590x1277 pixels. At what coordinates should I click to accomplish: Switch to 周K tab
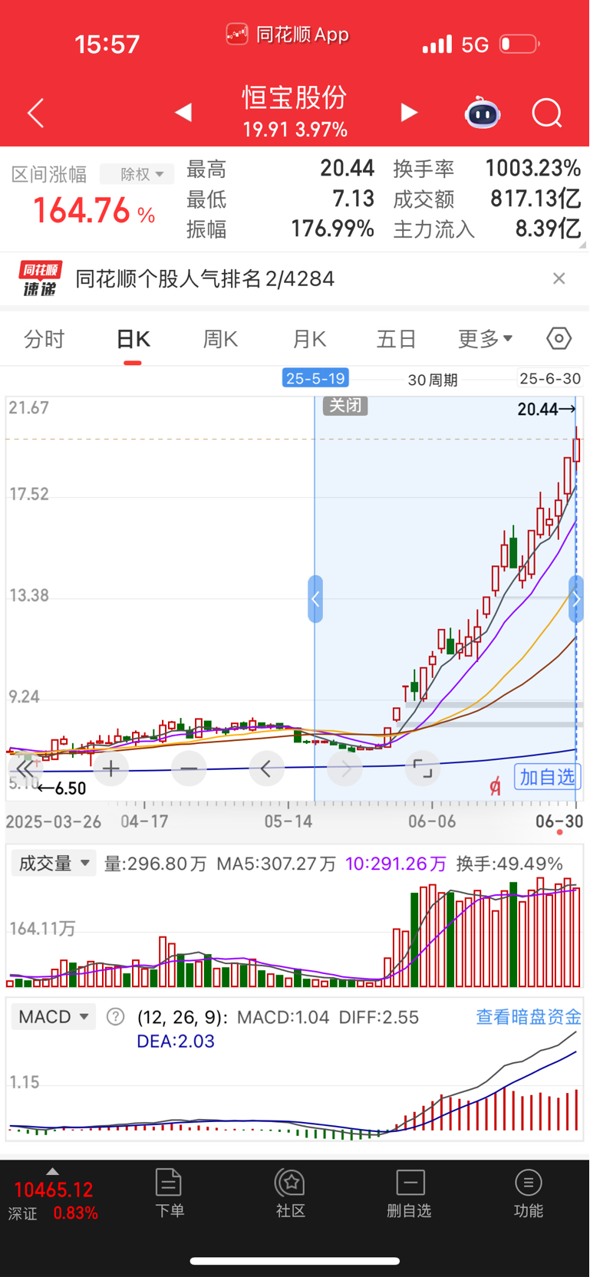click(220, 339)
